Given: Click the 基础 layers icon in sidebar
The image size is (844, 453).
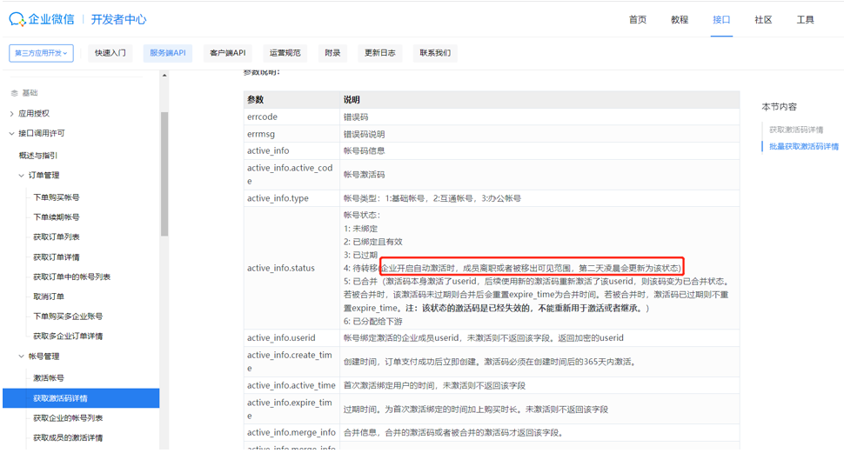Looking at the screenshot, I should 13,93.
